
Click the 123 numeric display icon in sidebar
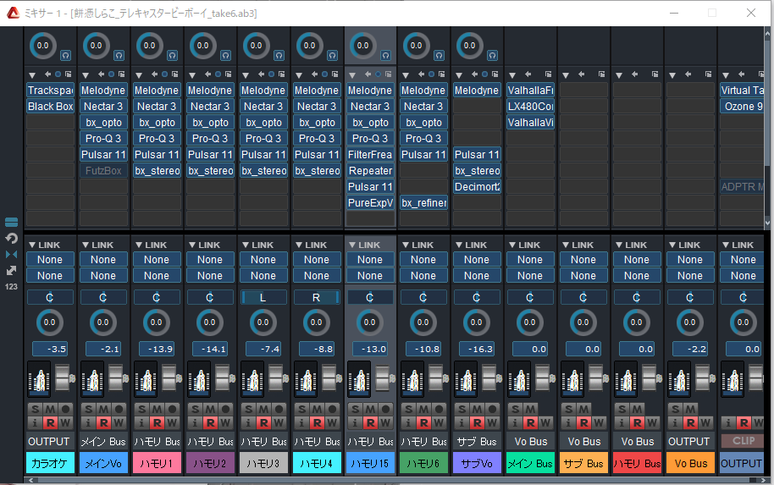coord(11,287)
